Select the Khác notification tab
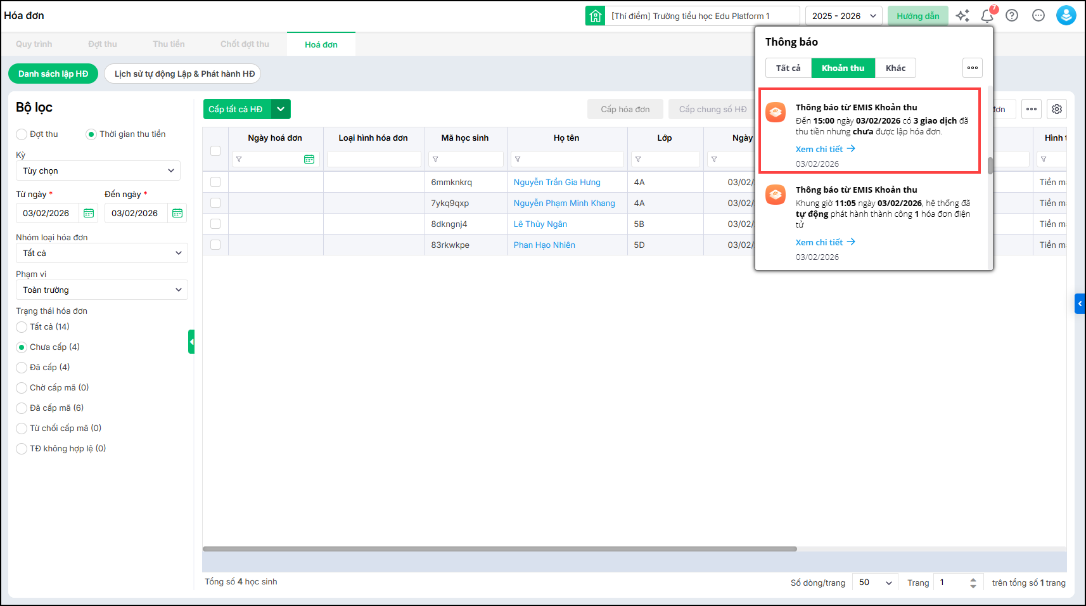This screenshot has width=1086, height=606. coord(895,68)
